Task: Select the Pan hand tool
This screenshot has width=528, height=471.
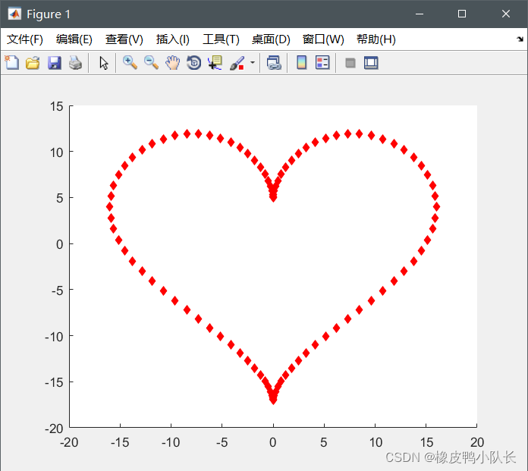Action: [172, 63]
